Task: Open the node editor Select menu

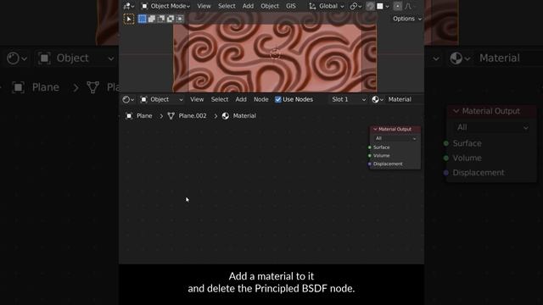Action: pyautogui.click(x=220, y=100)
